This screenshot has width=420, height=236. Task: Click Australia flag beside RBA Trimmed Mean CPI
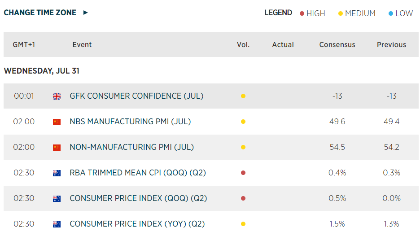(57, 173)
